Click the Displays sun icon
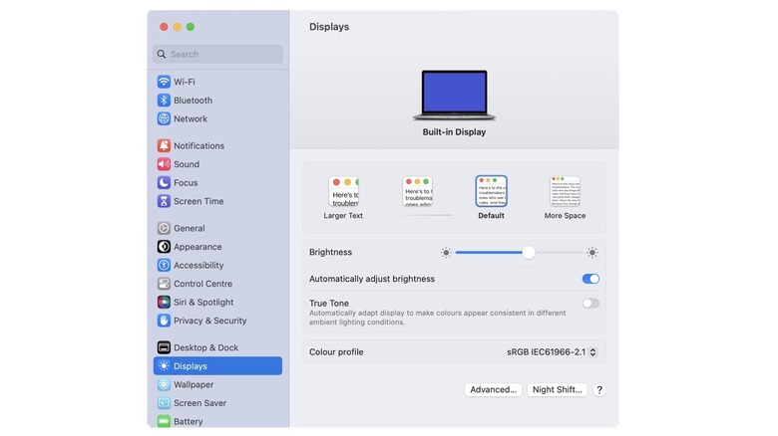The height and width of the screenshot is (436, 778). (164, 365)
